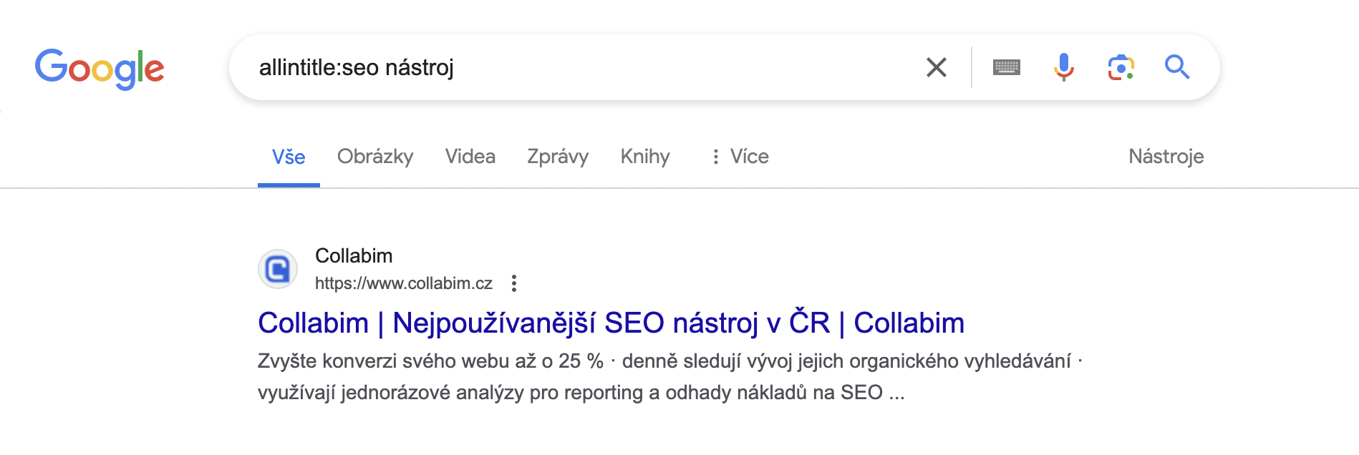The width and height of the screenshot is (1359, 455).
Task: Select the Vše results tab
Action: pyautogui.click(x=289, y=157)
